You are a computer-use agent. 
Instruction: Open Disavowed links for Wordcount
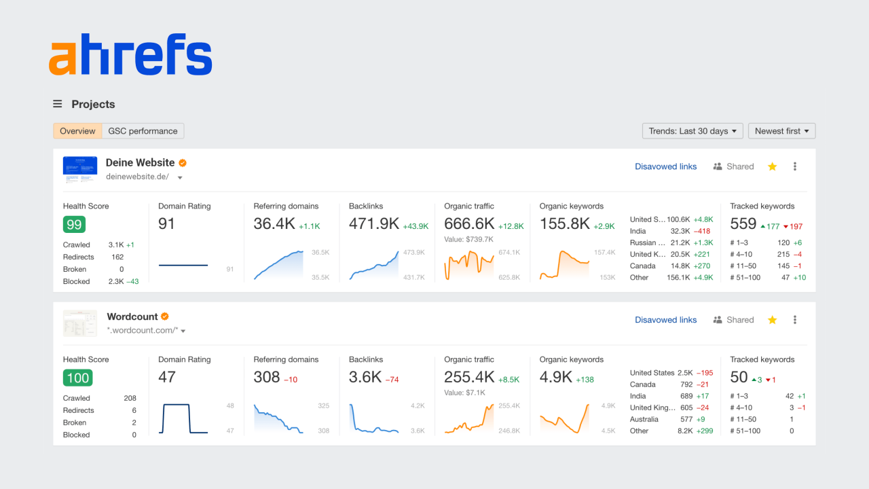[666, 320]
